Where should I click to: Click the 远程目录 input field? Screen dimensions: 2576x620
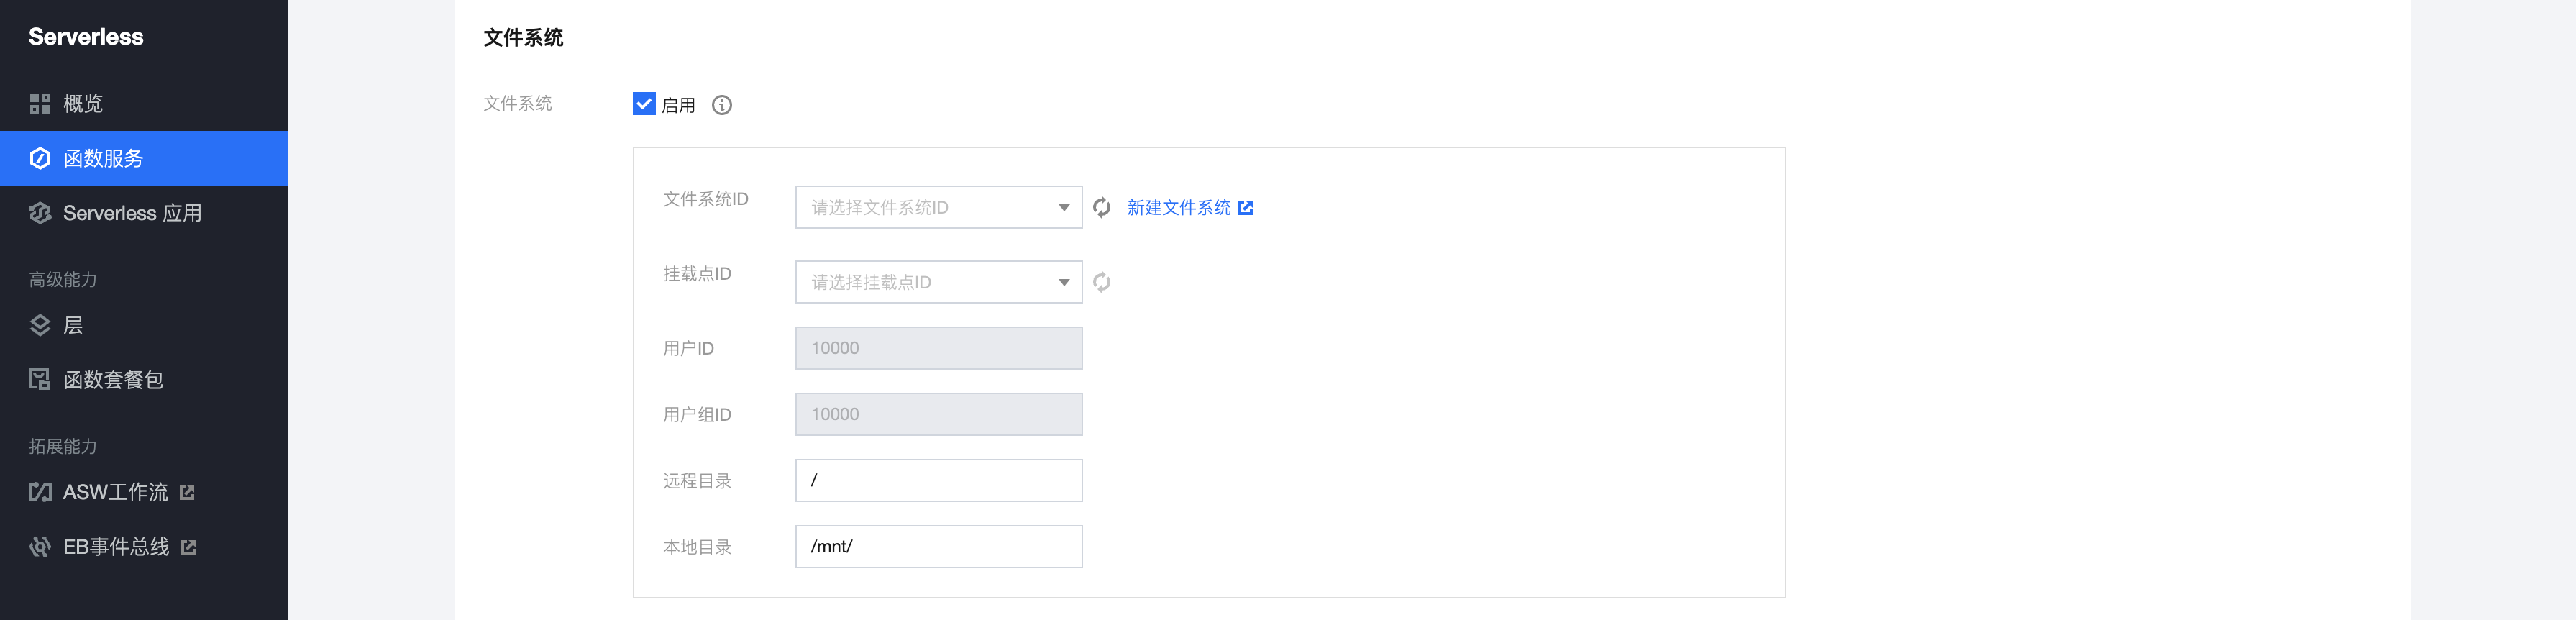[939, 480]
